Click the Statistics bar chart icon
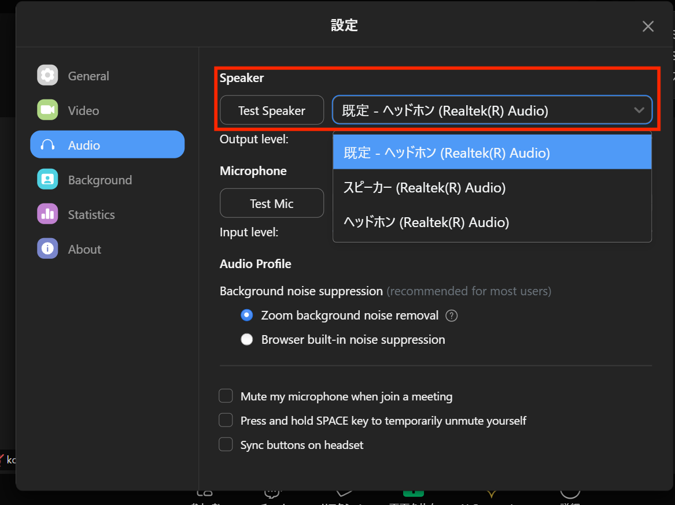Viewport: 675px width, 505px height. click(47, 214)
